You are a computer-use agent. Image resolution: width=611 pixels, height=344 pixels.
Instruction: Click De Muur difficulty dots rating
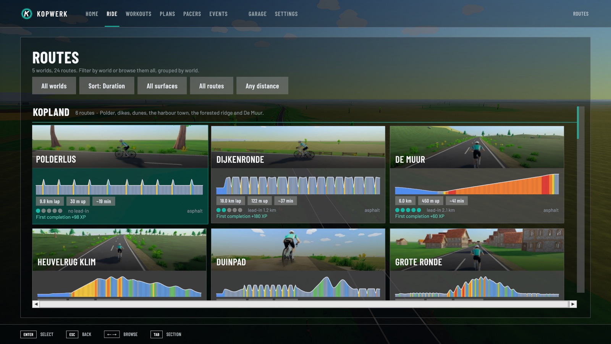click(x=408, y=210)
